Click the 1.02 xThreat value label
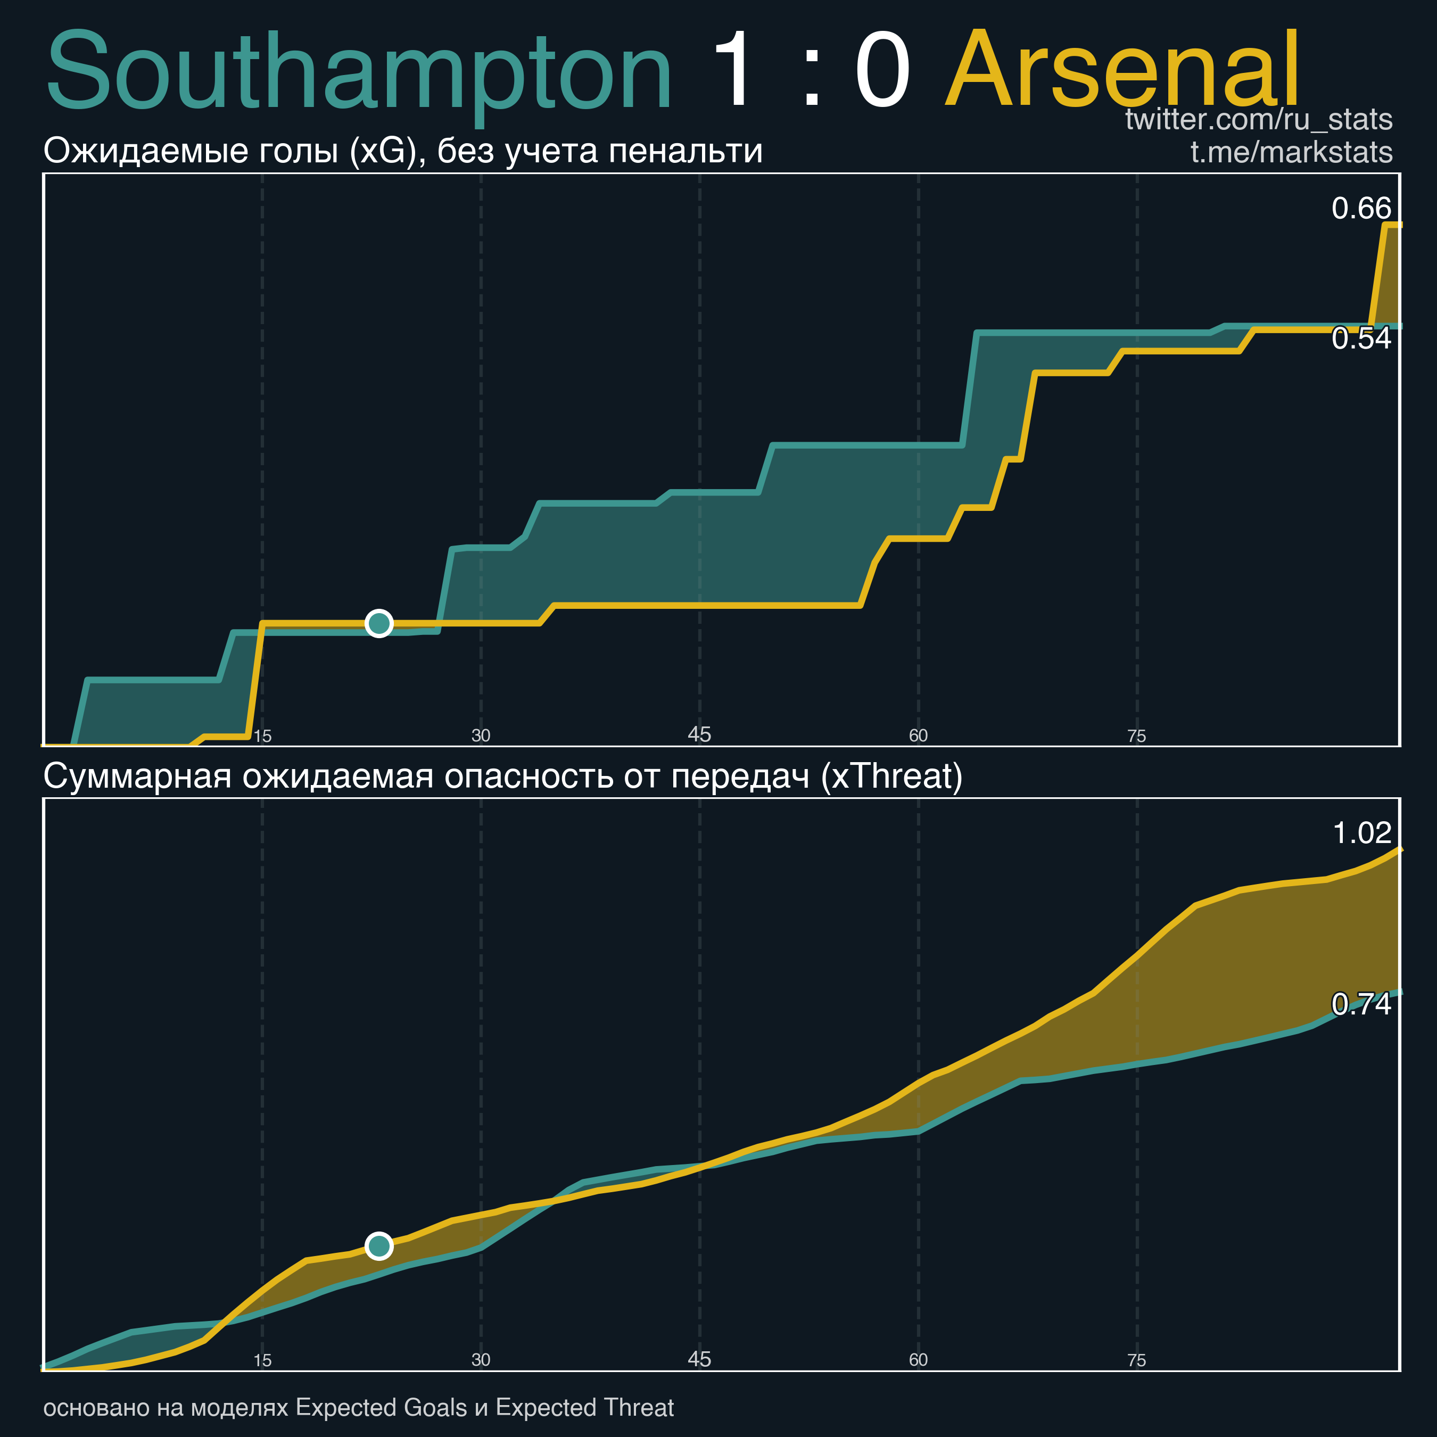 click(x=1362, y=833)
